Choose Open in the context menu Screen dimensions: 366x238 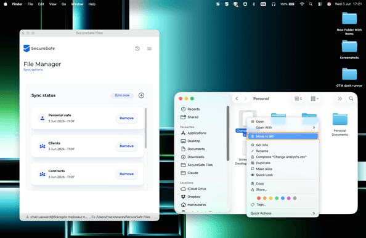pos(283,122)
